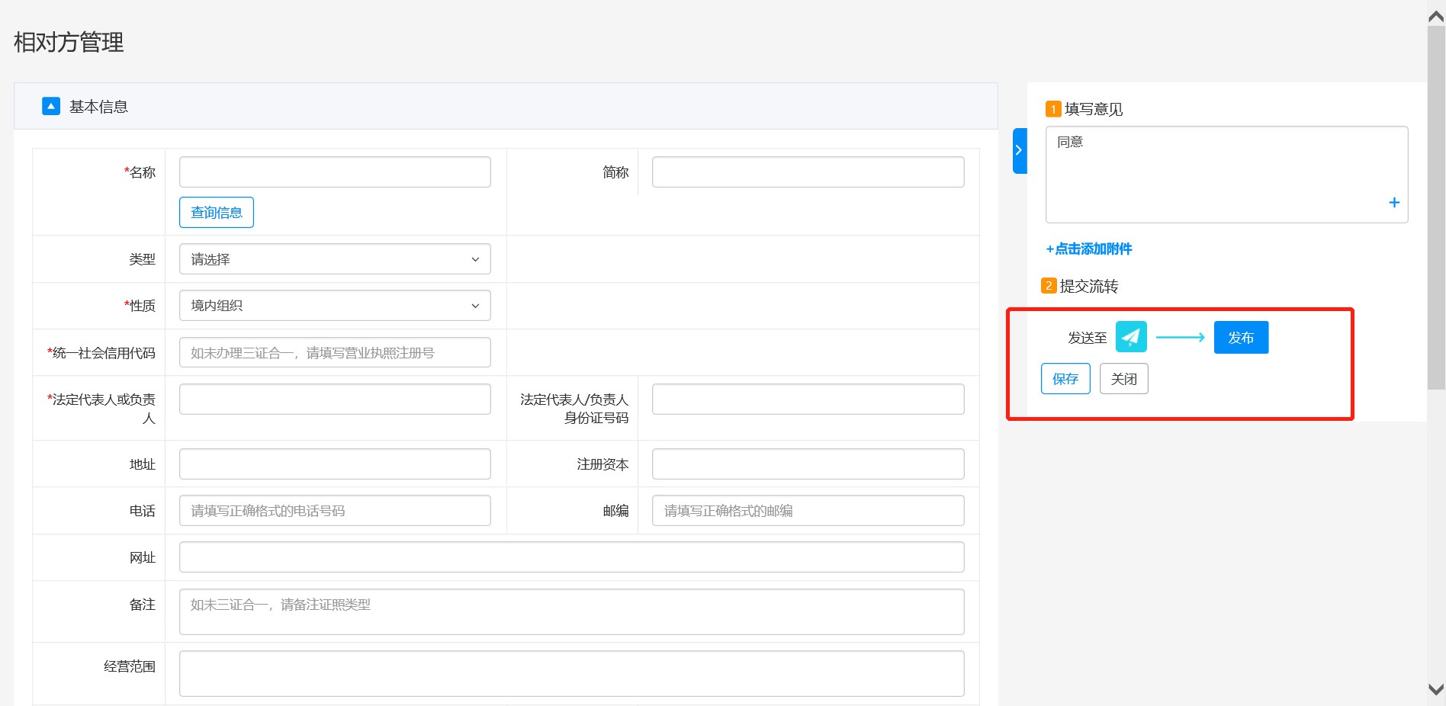The image size is (1446, 706).
Task: Click the 点击添加附件 link
Action: [x=1089, y=249]
